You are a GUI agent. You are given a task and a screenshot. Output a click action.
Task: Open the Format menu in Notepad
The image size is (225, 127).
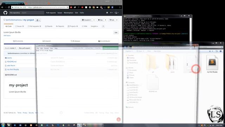pos(46,48)
